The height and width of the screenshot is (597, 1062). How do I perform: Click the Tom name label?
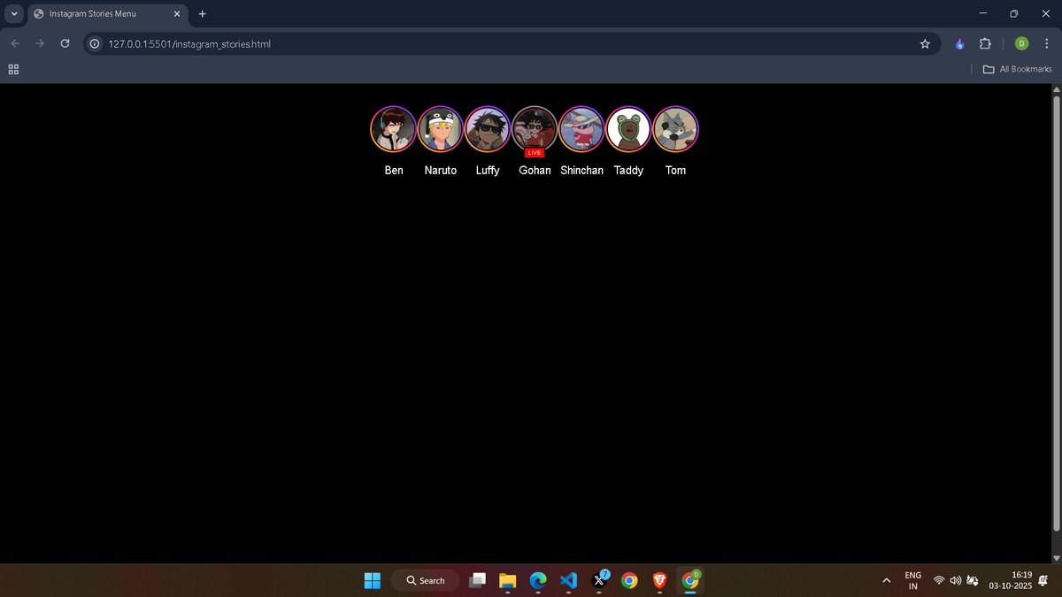(675, 170)
